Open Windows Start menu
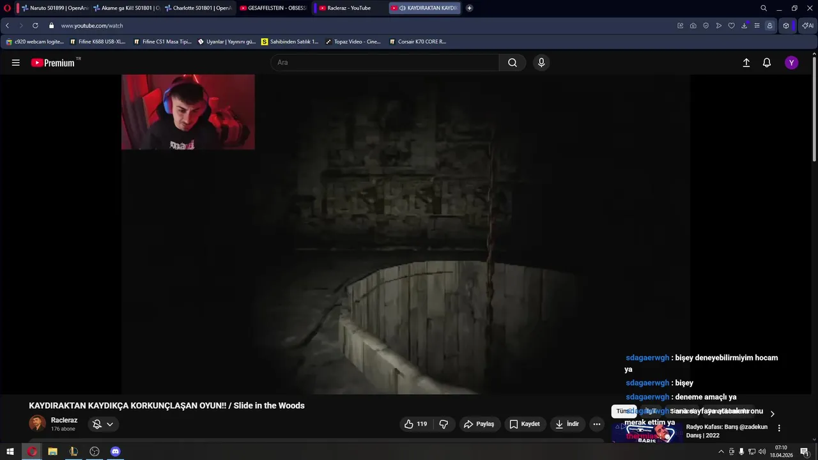The width and height of the screenshot is (818, 460). [x=10, y=452]
